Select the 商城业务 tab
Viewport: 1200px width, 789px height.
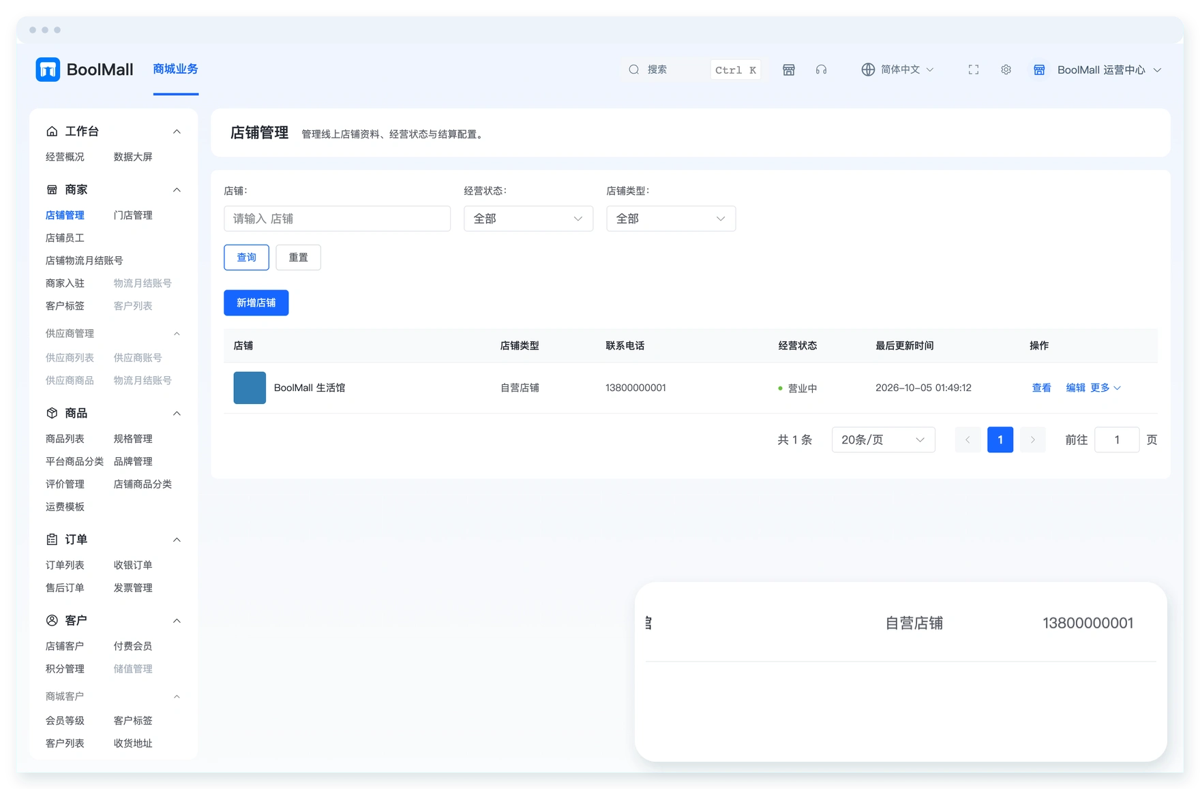point(175,69)
